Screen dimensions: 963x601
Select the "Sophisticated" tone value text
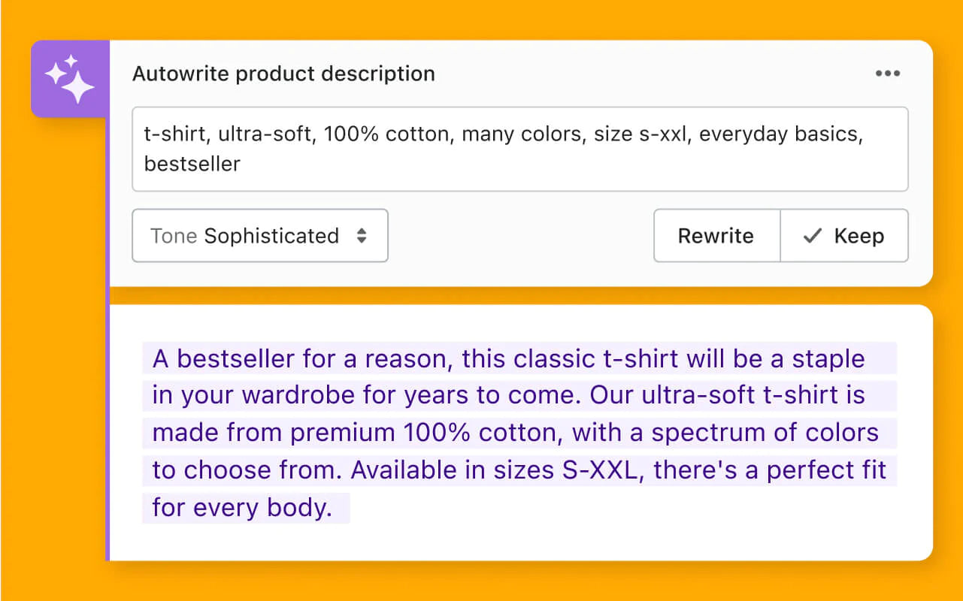click(271, 236)
